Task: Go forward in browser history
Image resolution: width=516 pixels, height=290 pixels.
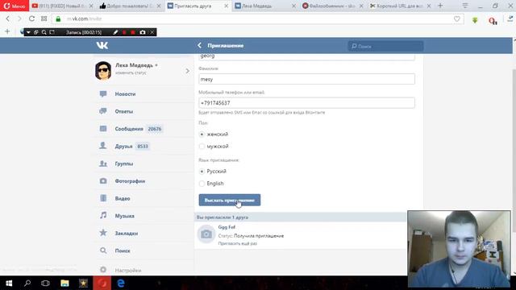Action: (19, 19)
